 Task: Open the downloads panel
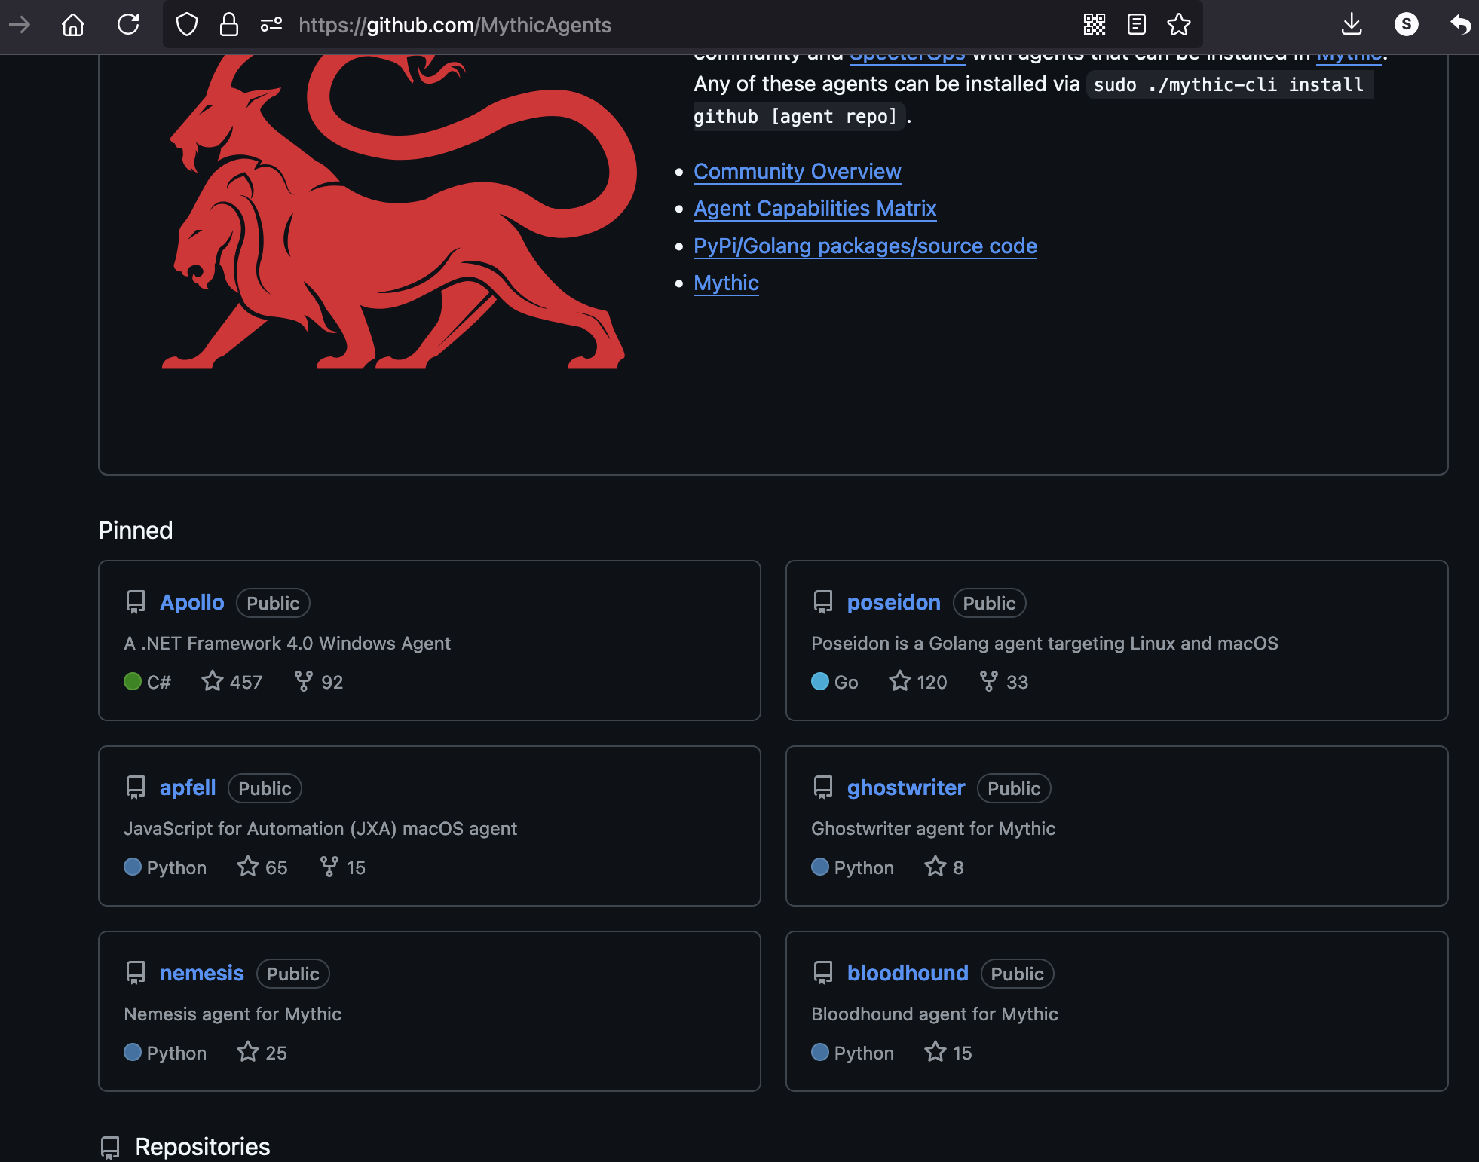click(x=1352, y=25)
